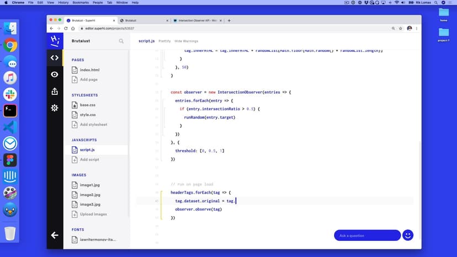Click the smiley face help button
The width and height of the screenshot is (457, 257).
pos(408,235)
